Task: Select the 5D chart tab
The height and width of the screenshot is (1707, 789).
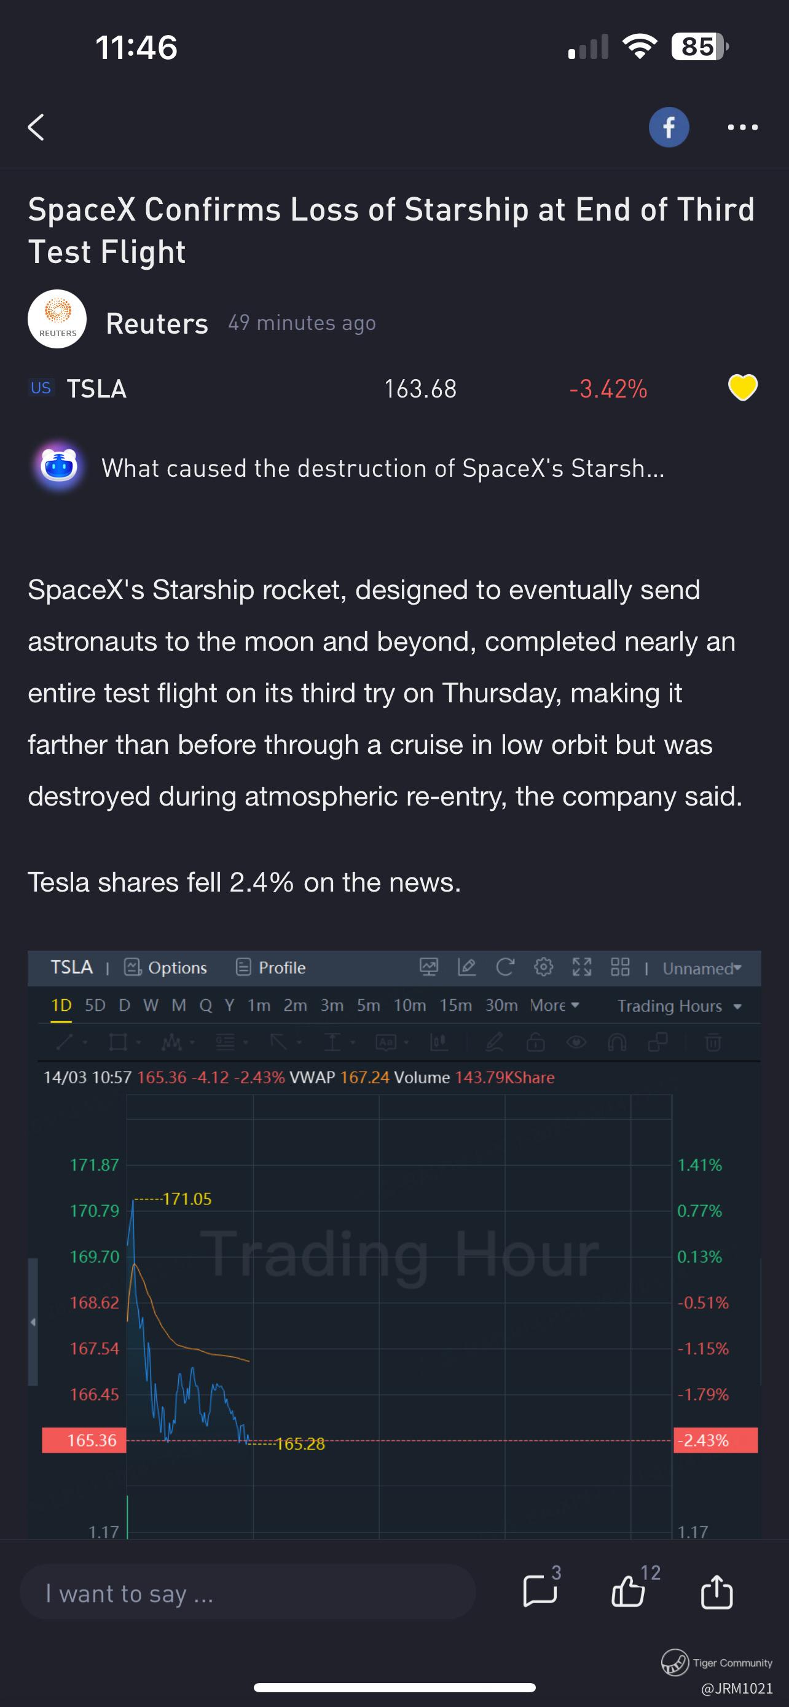Action: point(95,1005)
